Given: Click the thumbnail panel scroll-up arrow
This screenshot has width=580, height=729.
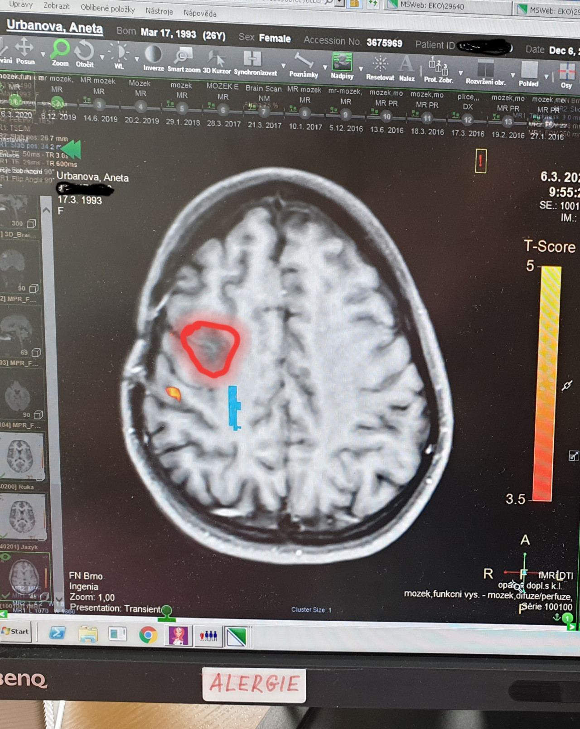Looking at the screenshot, I should 46,210.
